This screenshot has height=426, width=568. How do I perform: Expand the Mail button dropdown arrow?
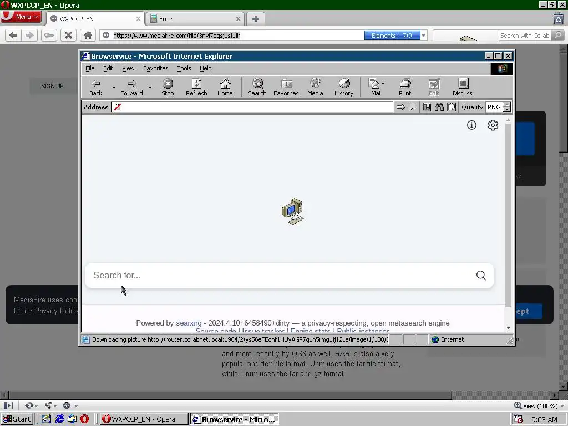pyautogui.click(x=383, y=84)
